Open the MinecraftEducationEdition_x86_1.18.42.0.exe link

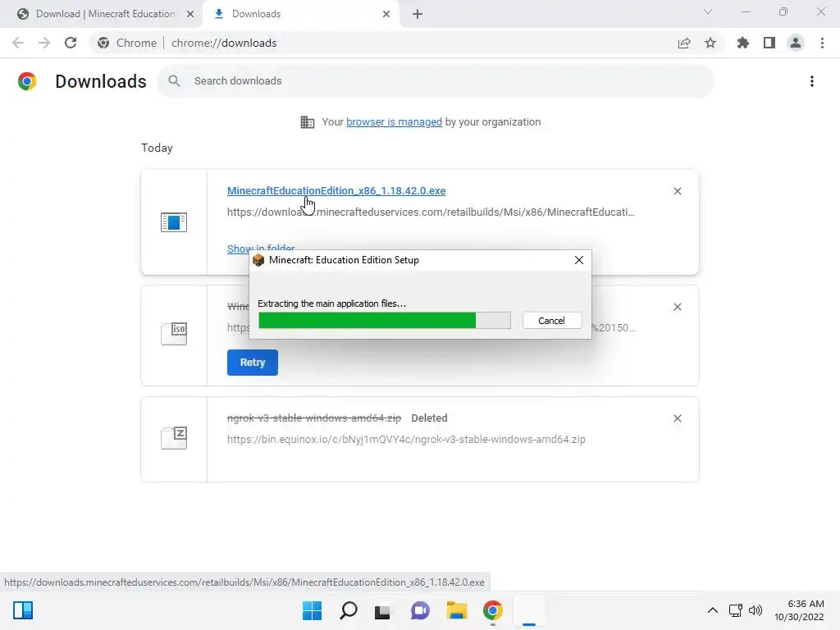click(336, 190)
